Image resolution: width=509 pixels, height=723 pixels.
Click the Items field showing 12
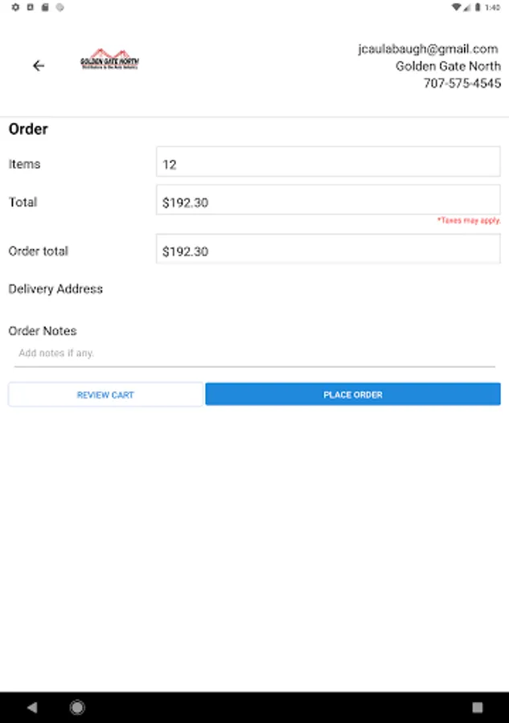click(328, 164)
